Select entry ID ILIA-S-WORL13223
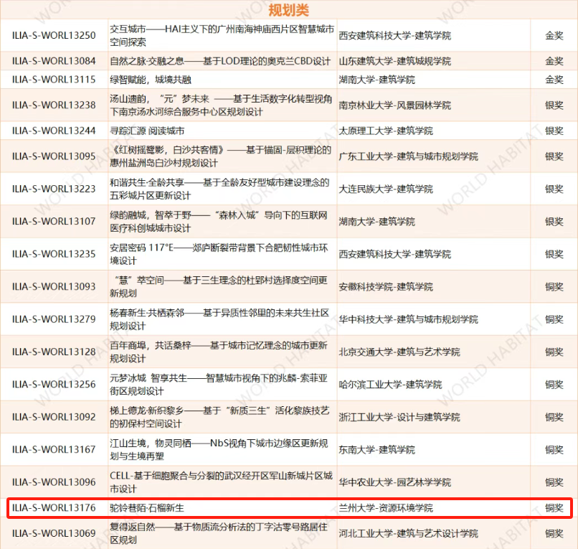The height and width of the screenshot is (549, 578). [54, 189]
